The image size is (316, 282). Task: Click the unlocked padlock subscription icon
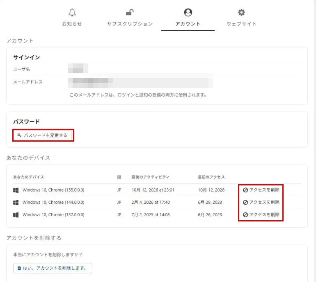(x=130, y=12)
